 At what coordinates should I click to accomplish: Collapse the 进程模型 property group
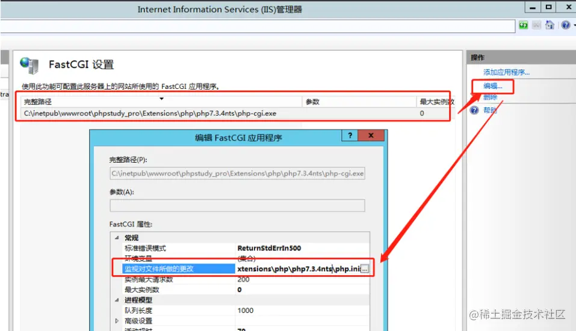pos(117,300)
